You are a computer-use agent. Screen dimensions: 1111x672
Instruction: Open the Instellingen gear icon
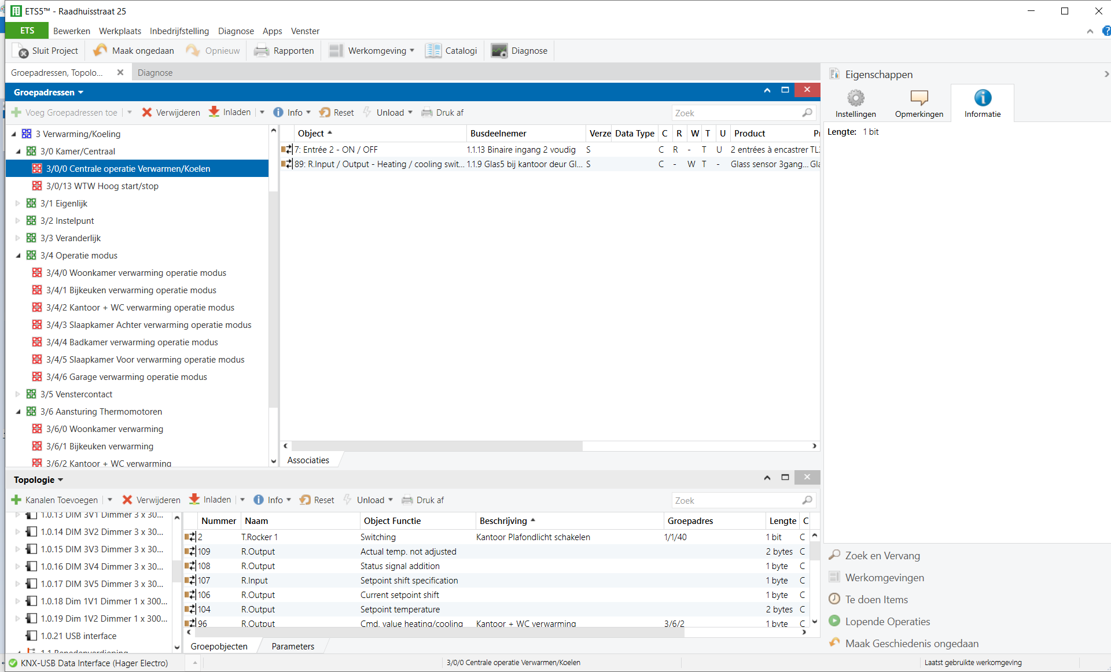(x=855, y=98)
